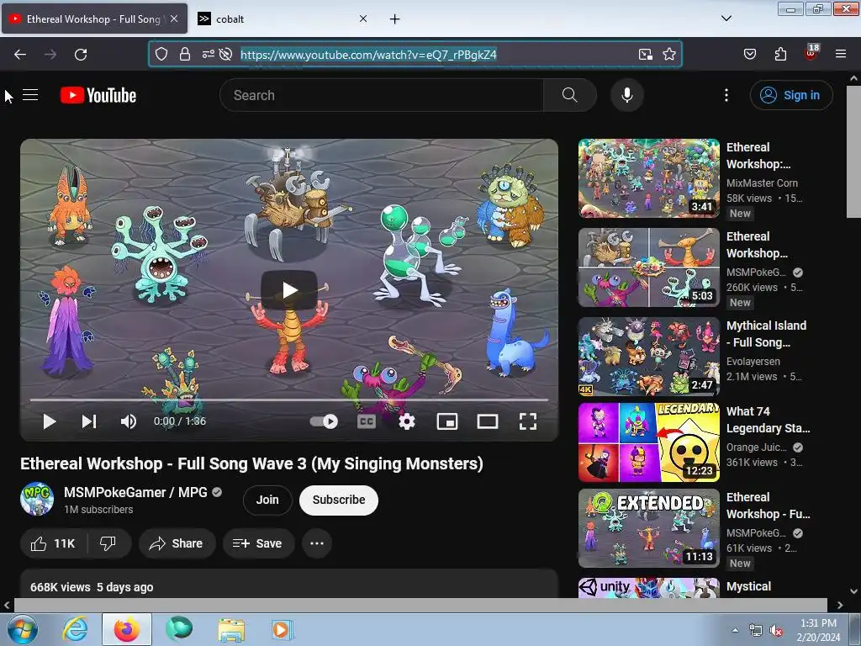The height and width of the screenshot is (646, 861).
Task: Open YouTube settings three-dot menu
Action: (x=726, y=95)
